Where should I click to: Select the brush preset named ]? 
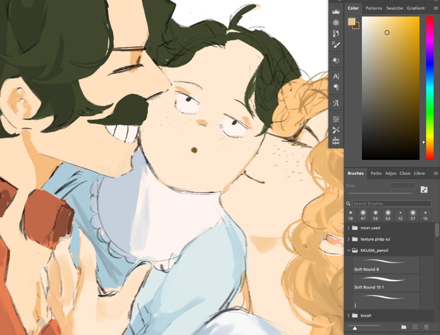(386, 301)
